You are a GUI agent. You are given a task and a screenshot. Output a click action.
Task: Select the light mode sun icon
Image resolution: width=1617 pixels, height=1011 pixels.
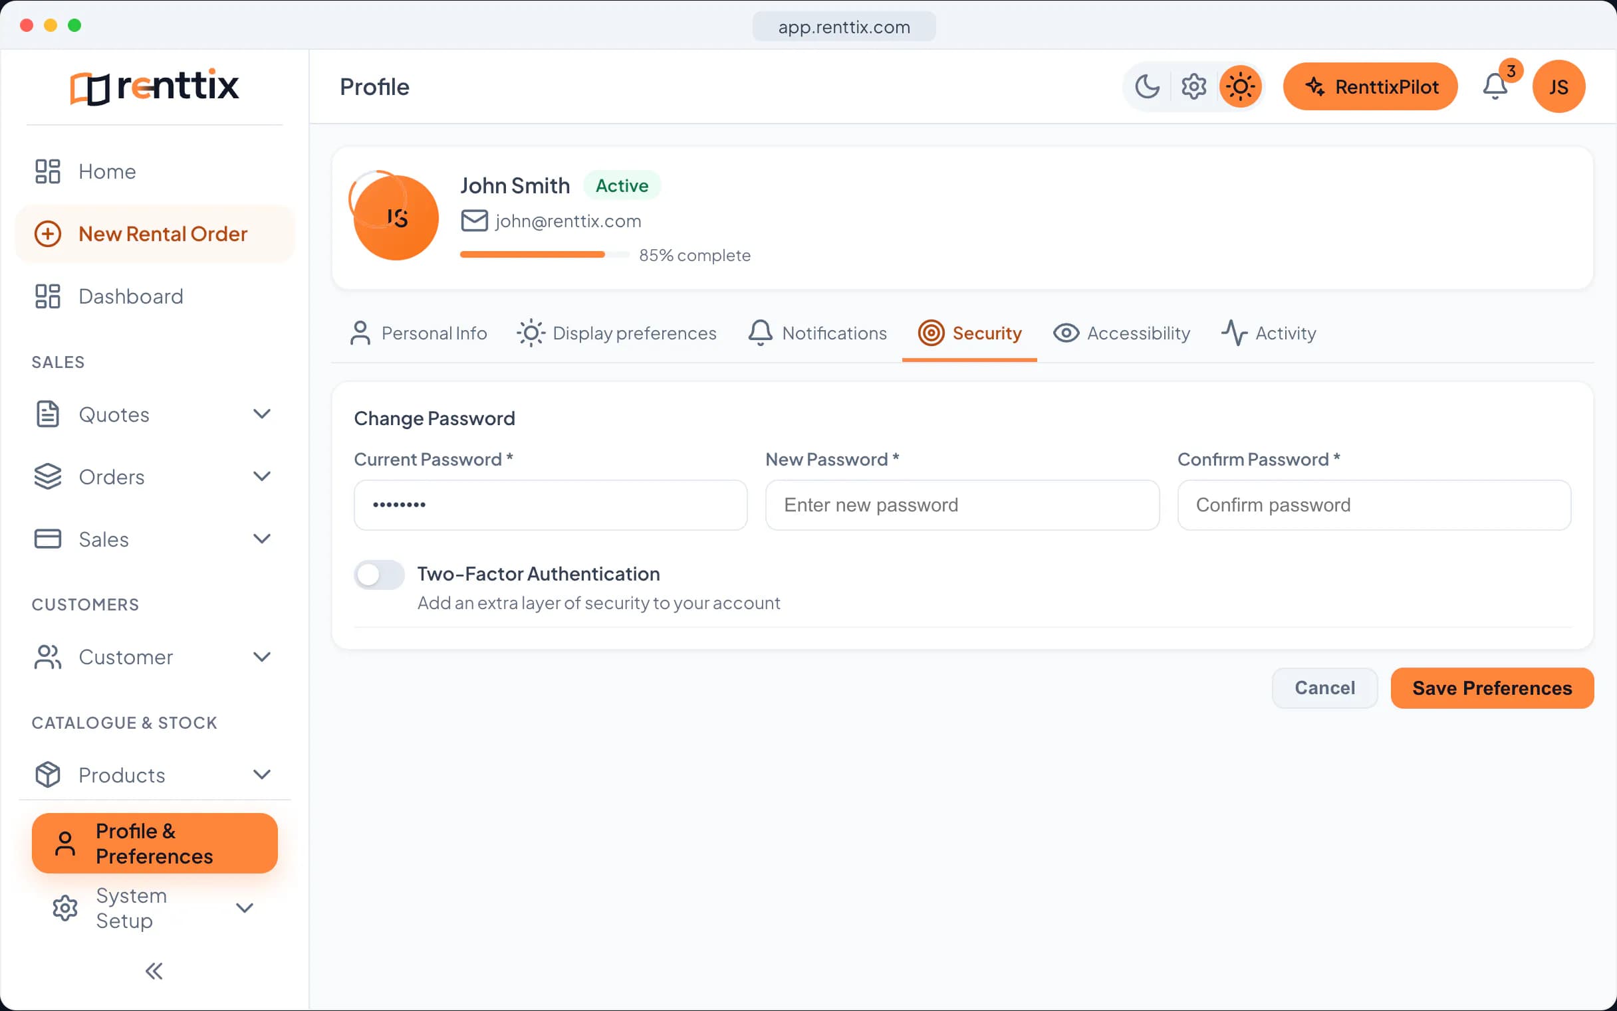[x=1240, y=87]
